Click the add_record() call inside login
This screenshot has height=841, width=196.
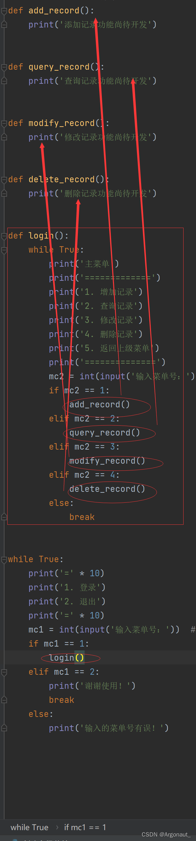click(x=100, y=405)
